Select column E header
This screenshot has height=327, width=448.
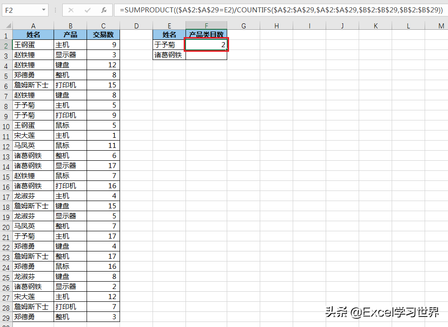pos(169,26)
